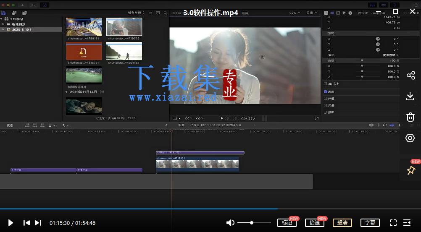
Task: Adjust the 缩放 scale slider
Action: [362, 60]
